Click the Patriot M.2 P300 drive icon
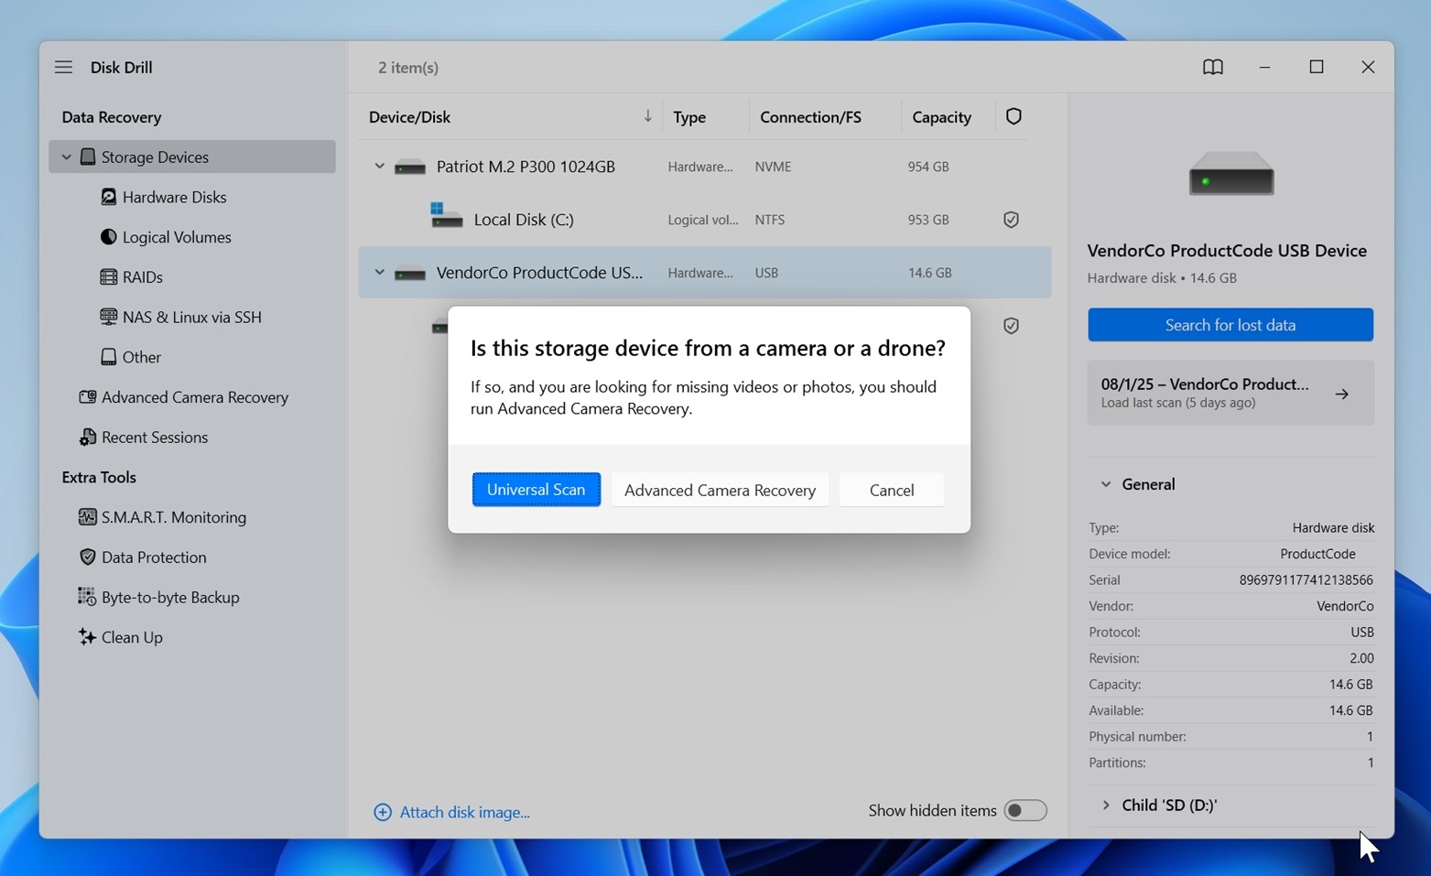The image size is (1431, 876). click(409, 167)
